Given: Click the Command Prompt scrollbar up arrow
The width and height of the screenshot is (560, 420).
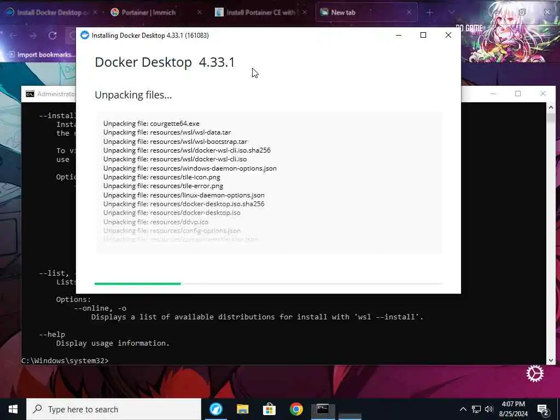Looking at the screenshot, I should pyautogui.click(x=551, y=107).
